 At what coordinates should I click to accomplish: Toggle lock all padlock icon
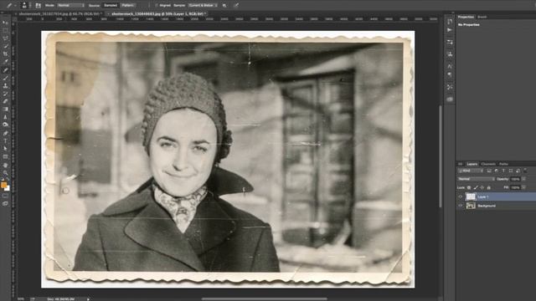click(488, 187)
